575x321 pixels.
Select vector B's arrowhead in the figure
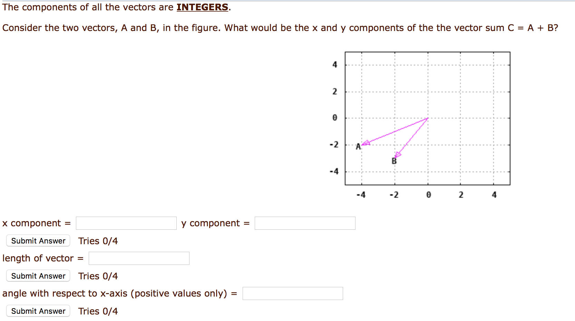pyautogui.click(x=398, y=155)
